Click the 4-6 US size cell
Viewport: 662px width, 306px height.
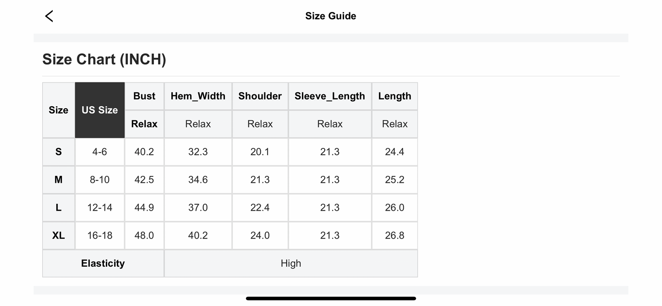point(99,152)
